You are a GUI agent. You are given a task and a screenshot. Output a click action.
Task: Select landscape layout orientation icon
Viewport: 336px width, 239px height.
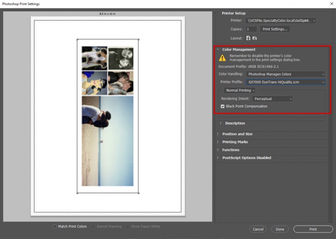[255, 38]
